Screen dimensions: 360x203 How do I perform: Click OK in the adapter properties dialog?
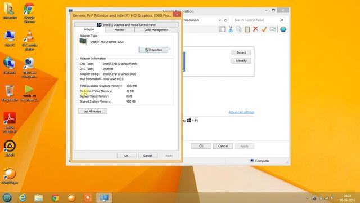click(x=126, y=156)
